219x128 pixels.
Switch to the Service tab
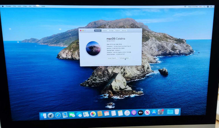(124, 30)
